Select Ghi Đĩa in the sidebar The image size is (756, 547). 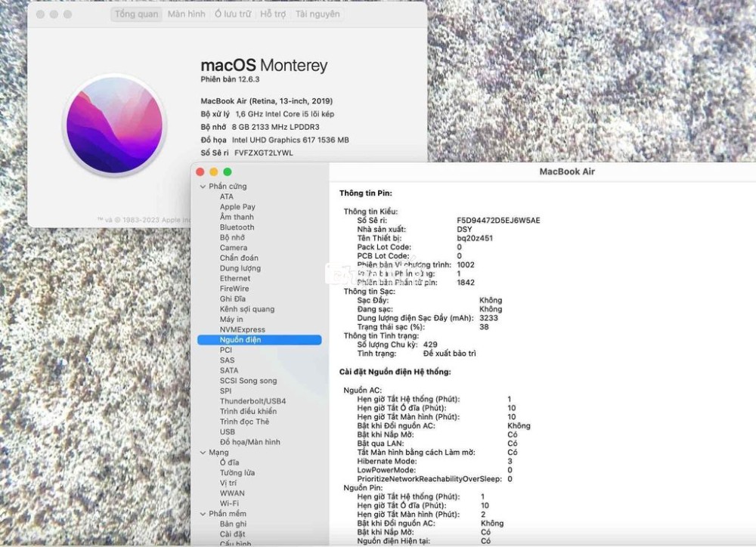pos(233,298)
